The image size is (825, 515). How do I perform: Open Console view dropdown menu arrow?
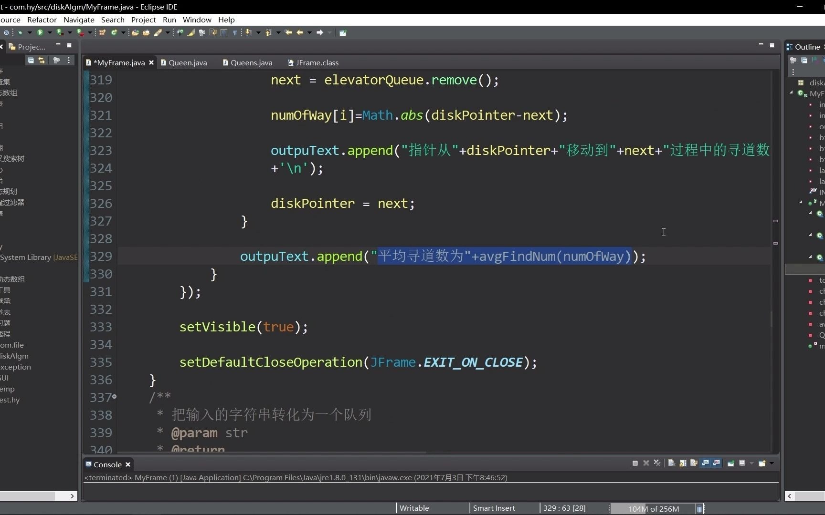(x=772, y=463)
